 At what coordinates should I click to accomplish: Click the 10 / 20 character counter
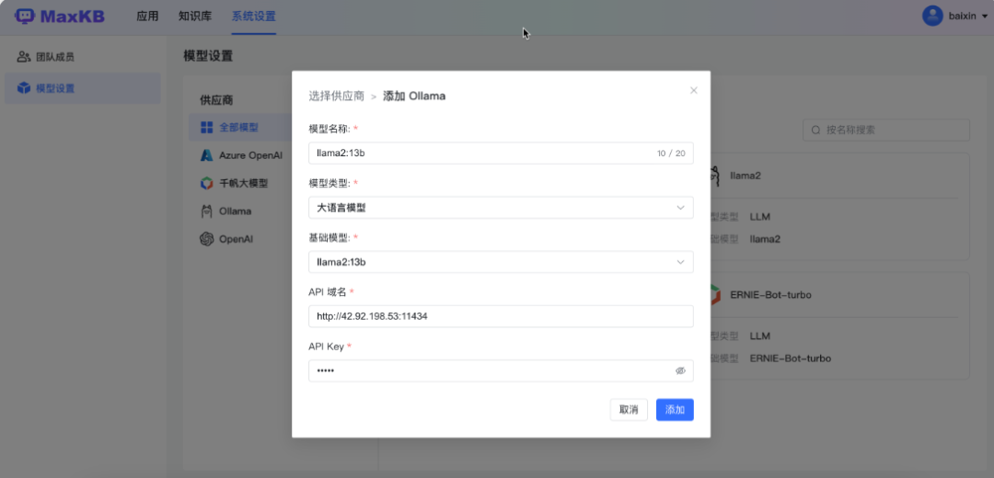coord(671,154)
